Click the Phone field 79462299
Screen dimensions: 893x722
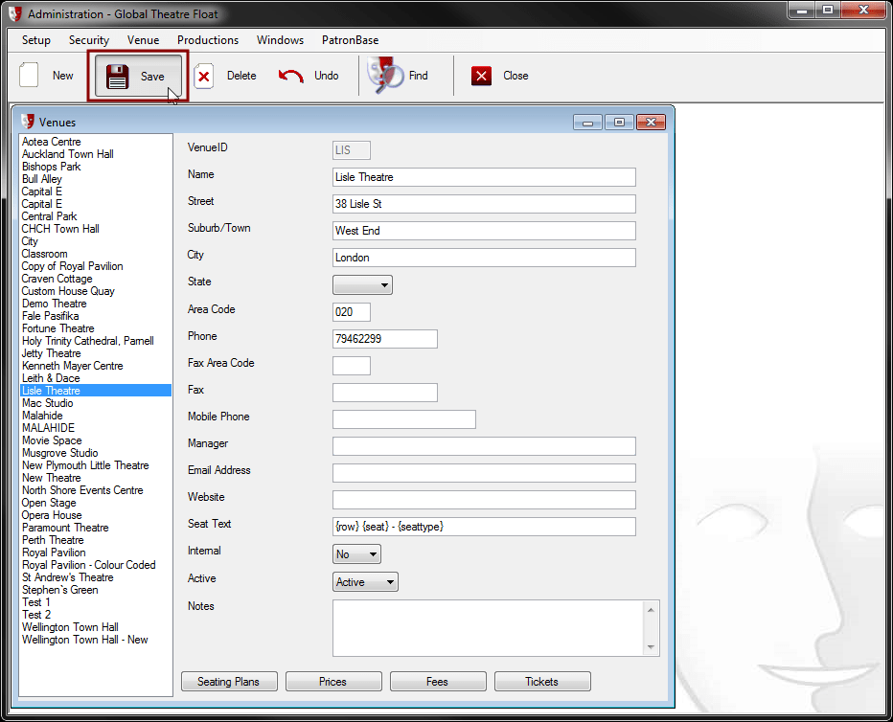point(385,339)
